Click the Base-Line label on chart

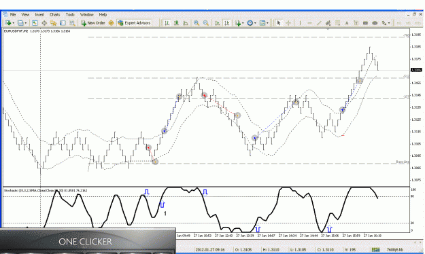[x=403, y=162]
